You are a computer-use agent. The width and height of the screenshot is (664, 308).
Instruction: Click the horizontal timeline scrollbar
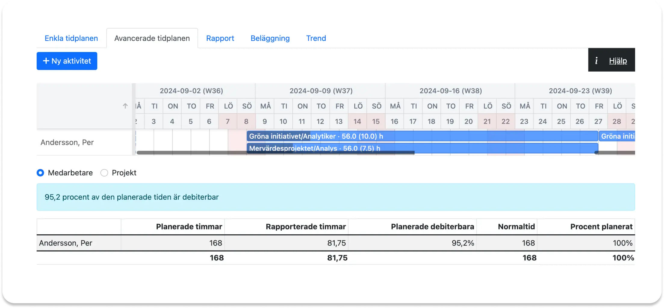pos(275,153)
